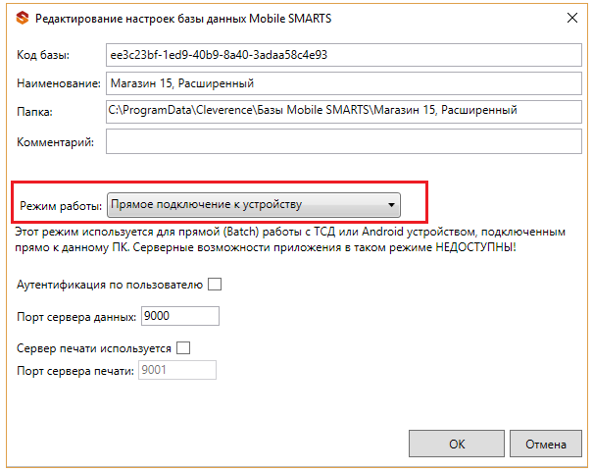Image resolution: width=593 pixels, height=472 pixels.
Task: Click the Batch mode description text
Action: (290, 239)
